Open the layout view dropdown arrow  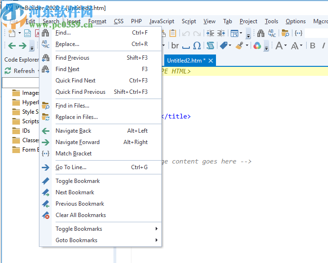pos(241,33)
